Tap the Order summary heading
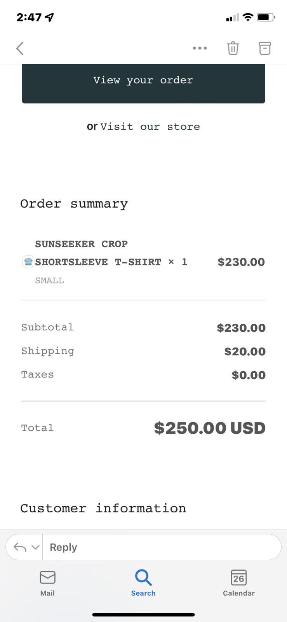Viewport: 287px width, 622px height. click(74, 204)
